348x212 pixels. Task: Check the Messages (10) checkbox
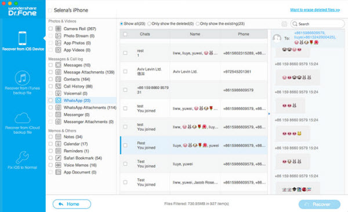click(x=50, y=65)
